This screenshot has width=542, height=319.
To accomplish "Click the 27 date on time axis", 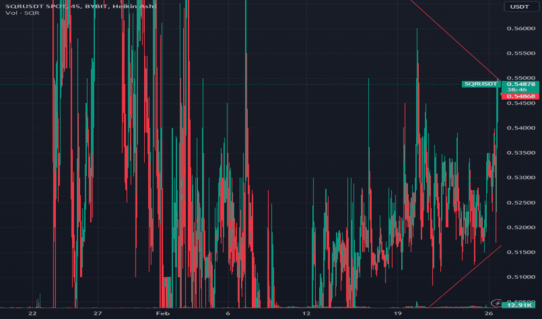I will pyautogui.click(x=98, y=313).
